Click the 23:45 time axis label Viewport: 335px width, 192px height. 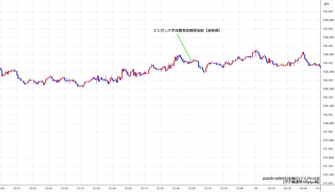tap(240, 188)
